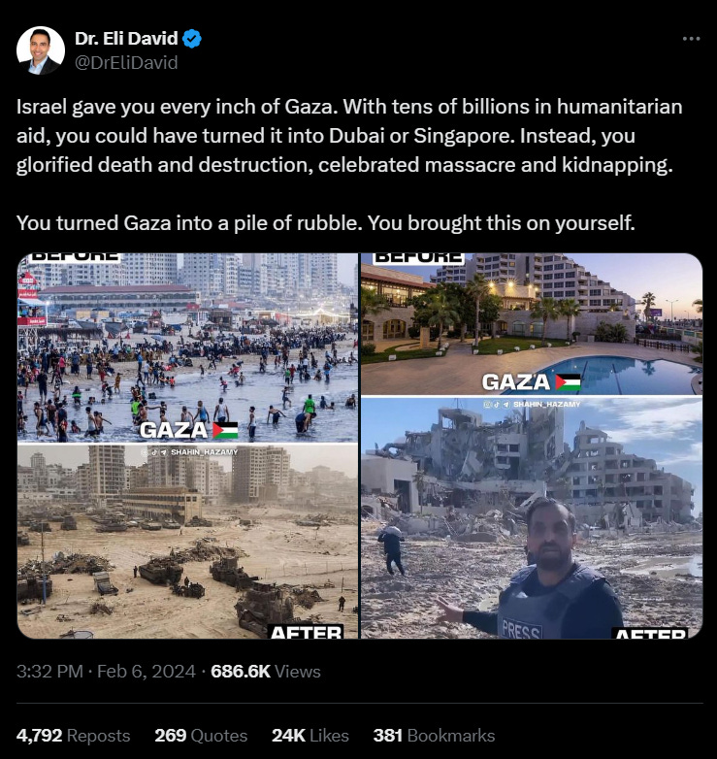Click the Dr. Eli David display name
The height and width of the screenshot is (759, 717).
pyautogui.click(x=126, y=38)
